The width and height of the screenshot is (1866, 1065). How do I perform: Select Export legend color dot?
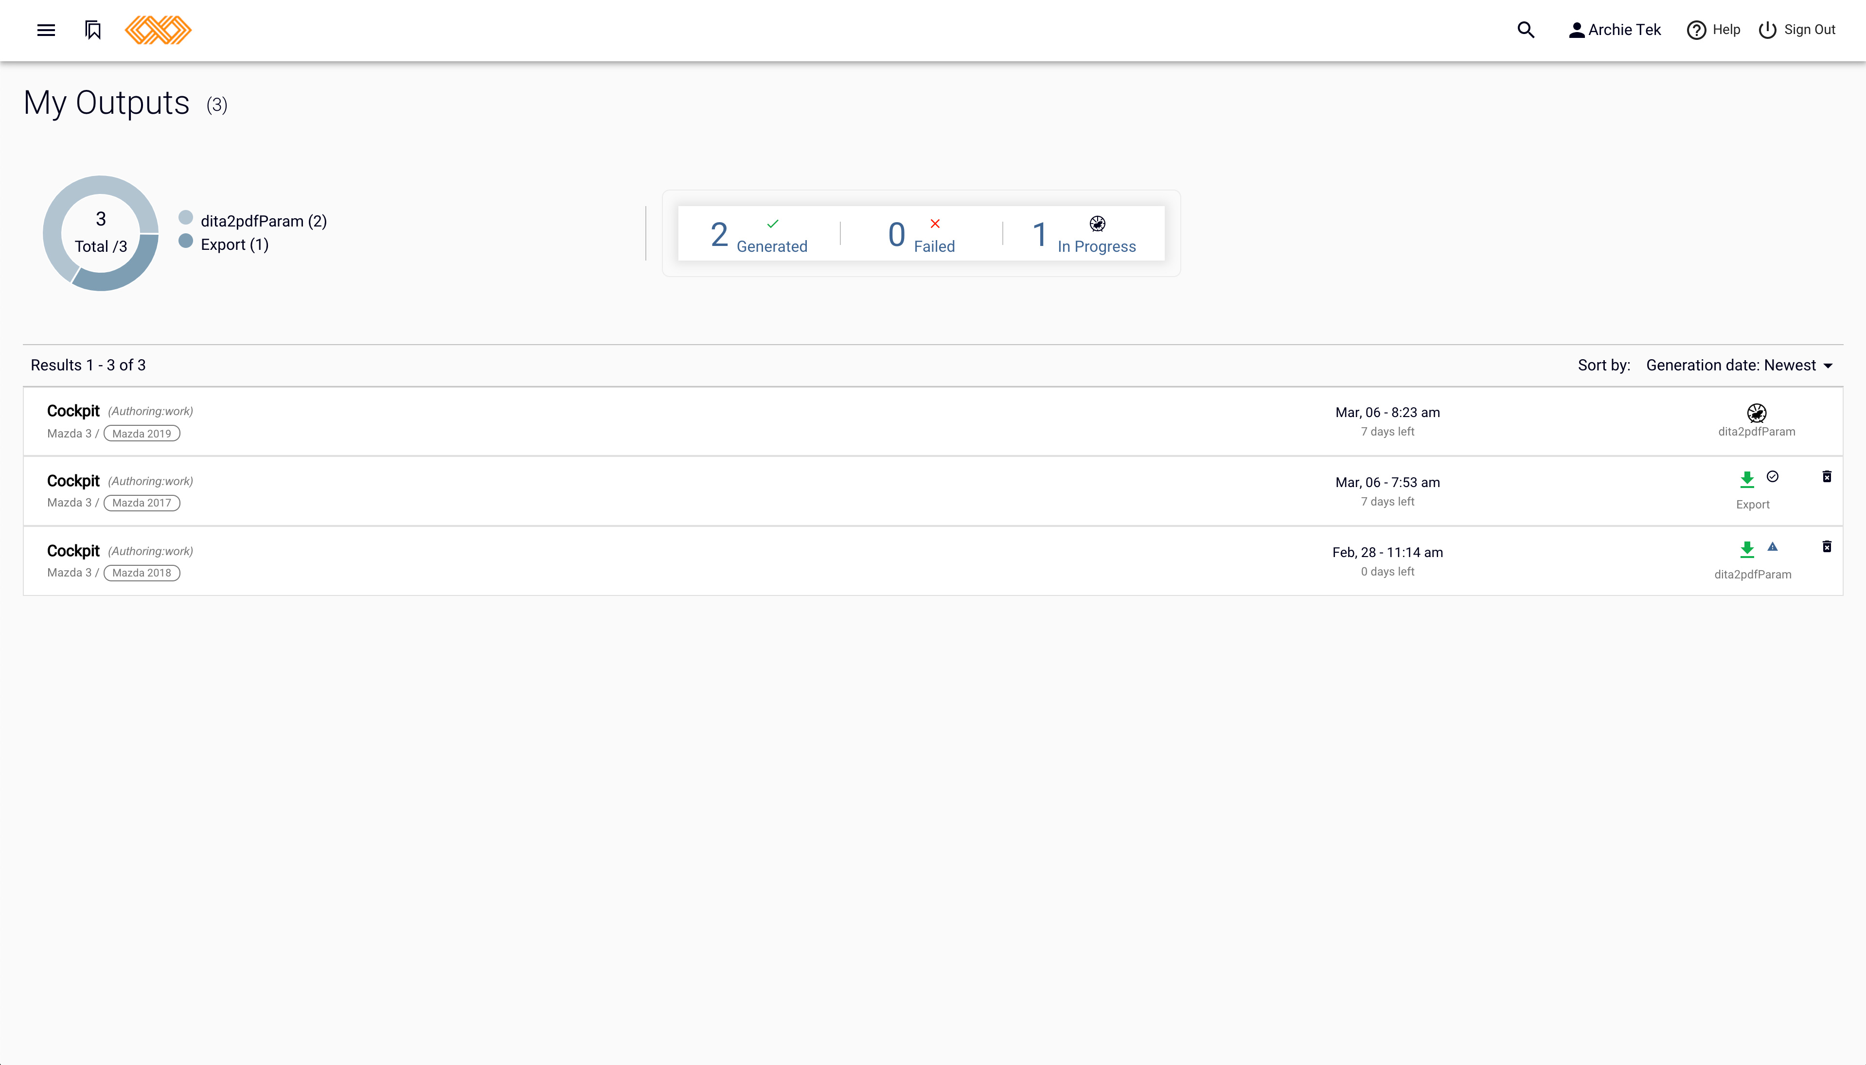(186, 242)
